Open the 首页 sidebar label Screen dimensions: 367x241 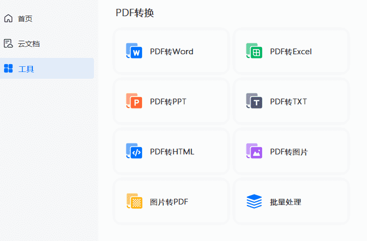click(x=25, y=19)
